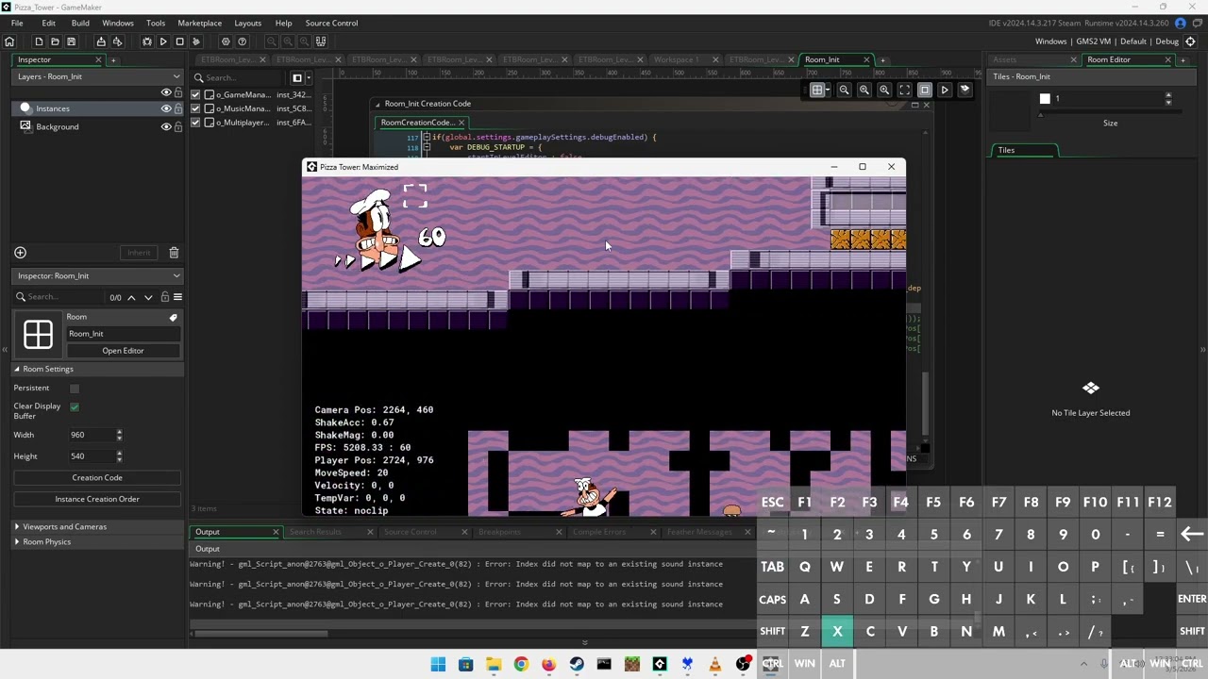
Task: Expand Viewports and Cameras section
Action: 17,526
